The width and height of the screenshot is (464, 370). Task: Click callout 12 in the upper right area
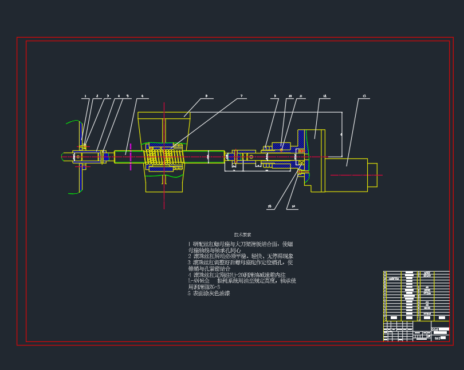(x=325, y=96)
